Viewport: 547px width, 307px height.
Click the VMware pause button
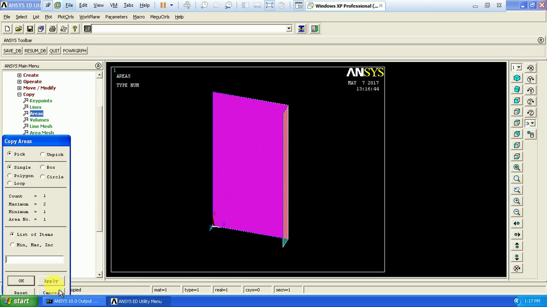click(x=163, y=5)
